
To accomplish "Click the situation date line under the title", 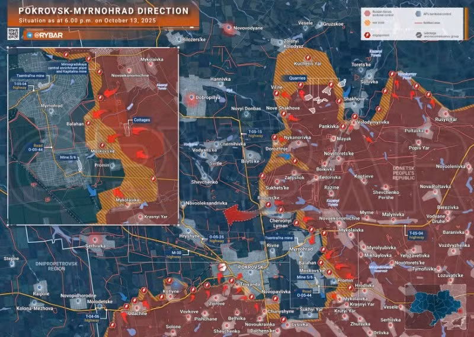I will pos(87,21).
